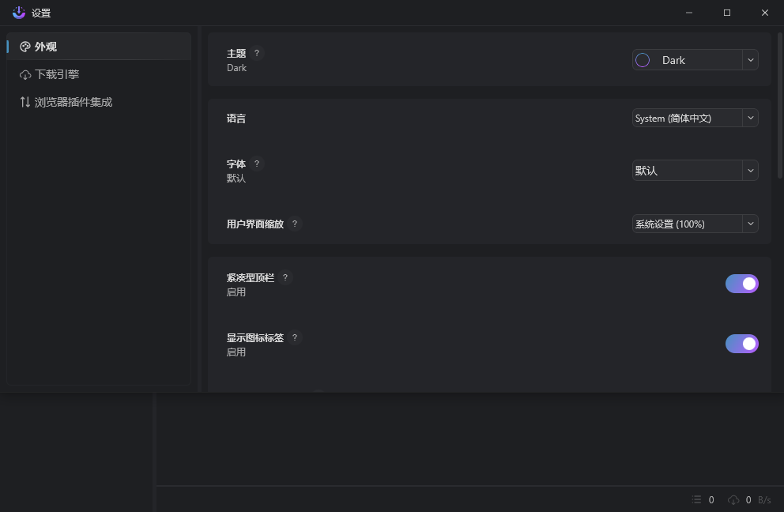Image resolution: width=784 pixels, height=512 pixels.
Task: Click the 显示图标标签 question mark icon
Action: pyautogui.click(x=294, y=337)
